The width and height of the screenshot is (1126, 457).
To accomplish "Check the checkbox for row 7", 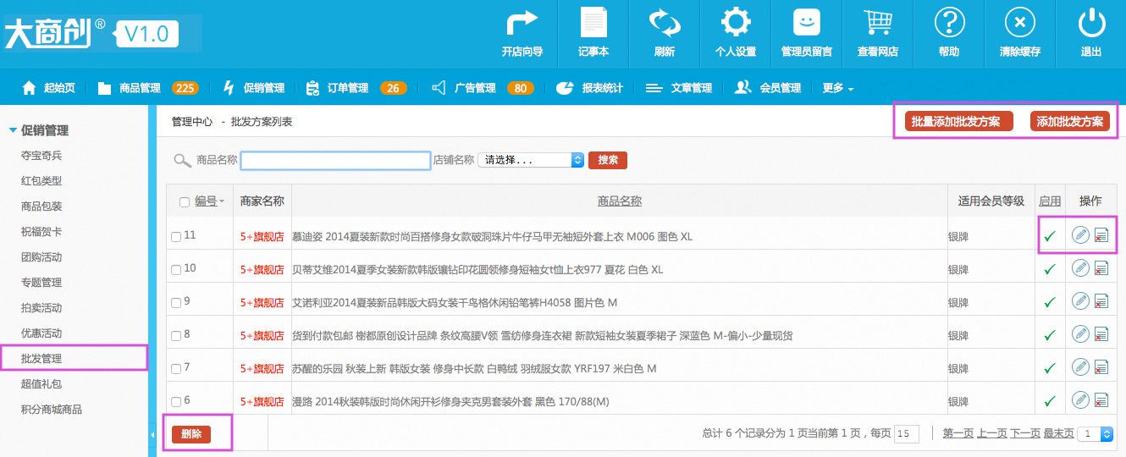I will click(x=176, y=369).
